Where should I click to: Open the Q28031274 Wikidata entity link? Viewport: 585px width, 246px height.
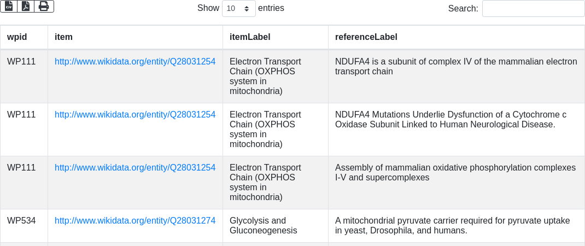click(135, 221)
